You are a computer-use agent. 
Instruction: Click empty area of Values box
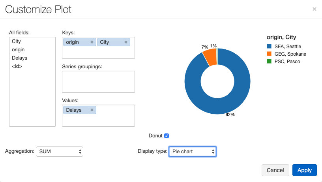[115, 119]
